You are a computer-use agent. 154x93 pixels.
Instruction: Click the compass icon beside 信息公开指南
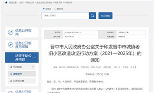click(11, 32)
